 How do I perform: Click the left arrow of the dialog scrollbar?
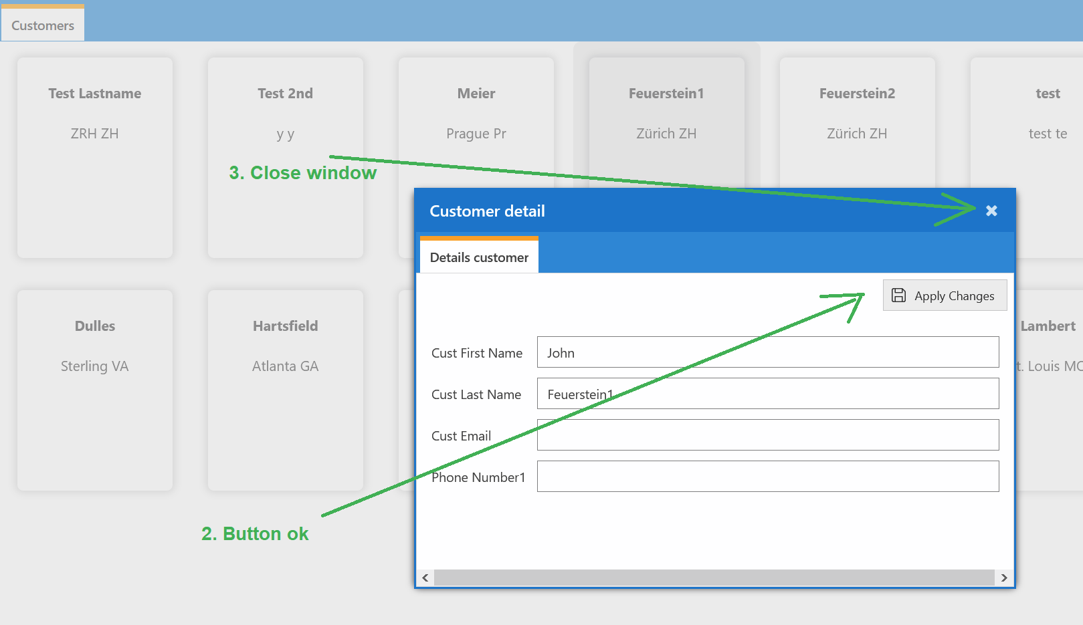coord(424,578)
